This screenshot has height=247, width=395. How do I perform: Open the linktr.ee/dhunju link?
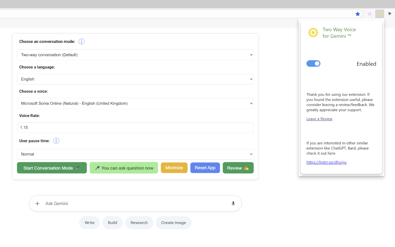tap(326, 162)
